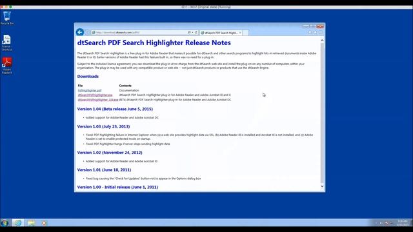The height and width of the screenshot is (232, 413).
Task: Click the search magnifier in the address bar
Action: [x=189, y=32]
